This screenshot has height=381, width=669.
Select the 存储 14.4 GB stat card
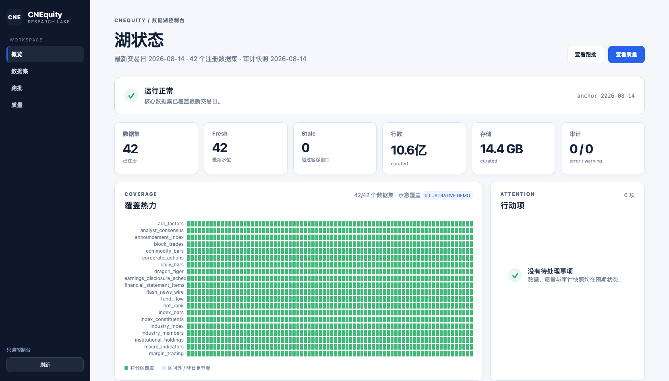pyautogui.click(x=514, y=148)
